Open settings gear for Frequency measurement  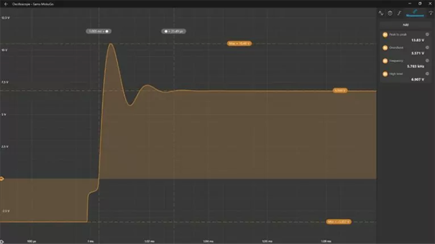click(428, 60)
